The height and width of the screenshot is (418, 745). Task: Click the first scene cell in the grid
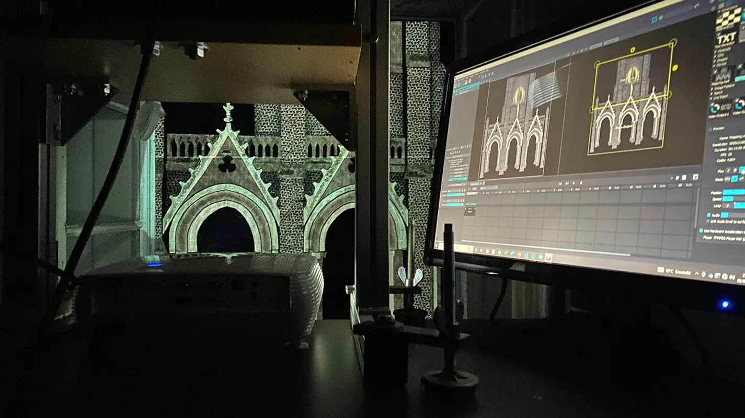(x=470, y=211)
